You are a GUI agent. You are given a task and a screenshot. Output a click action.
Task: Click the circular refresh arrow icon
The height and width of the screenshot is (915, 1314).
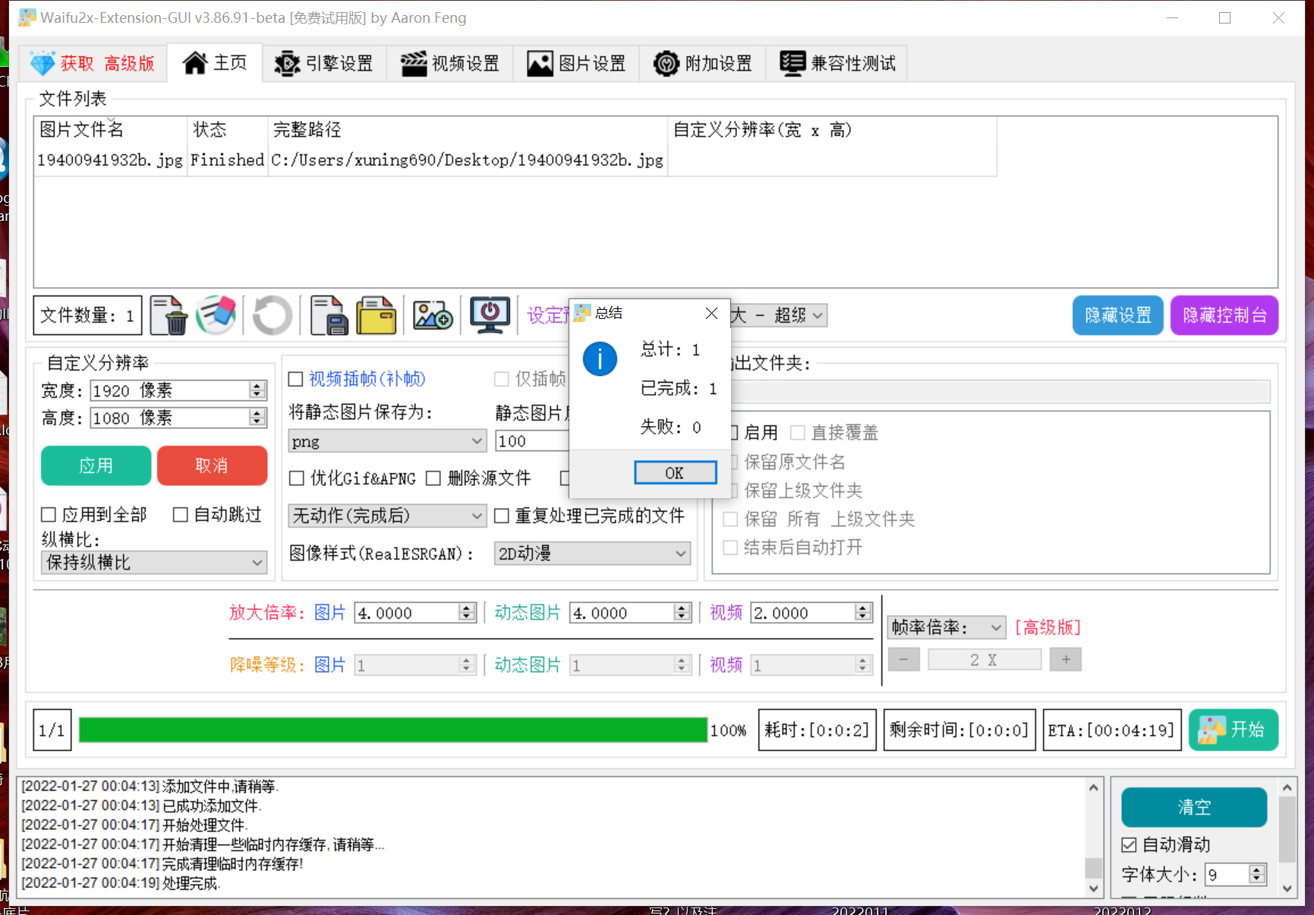click(x=272, y=315)
